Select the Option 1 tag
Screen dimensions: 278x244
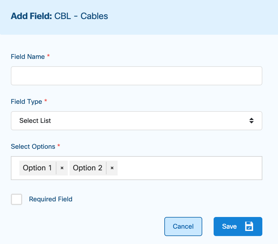37,168
